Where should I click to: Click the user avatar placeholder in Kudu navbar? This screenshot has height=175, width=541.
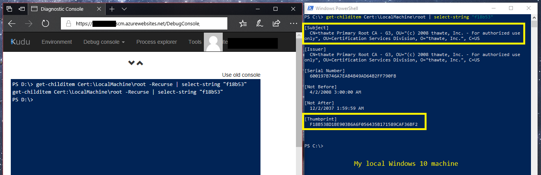pos(213,42)
